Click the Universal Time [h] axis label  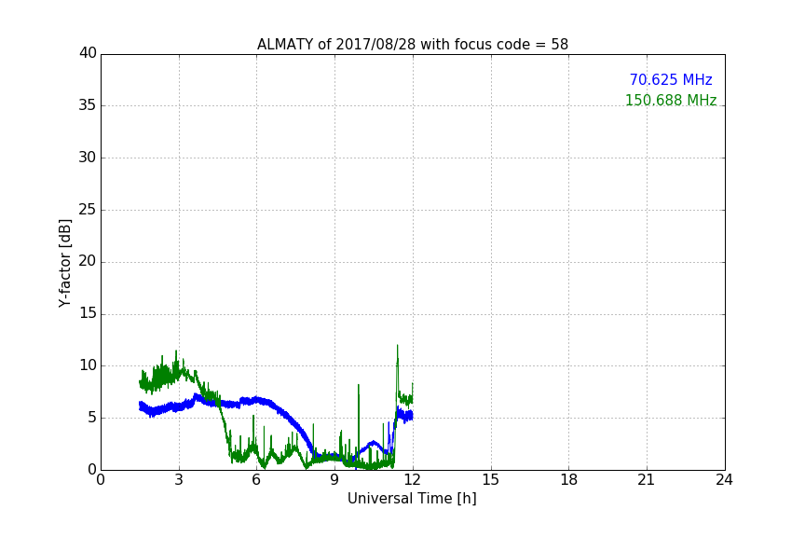[412, 499]
